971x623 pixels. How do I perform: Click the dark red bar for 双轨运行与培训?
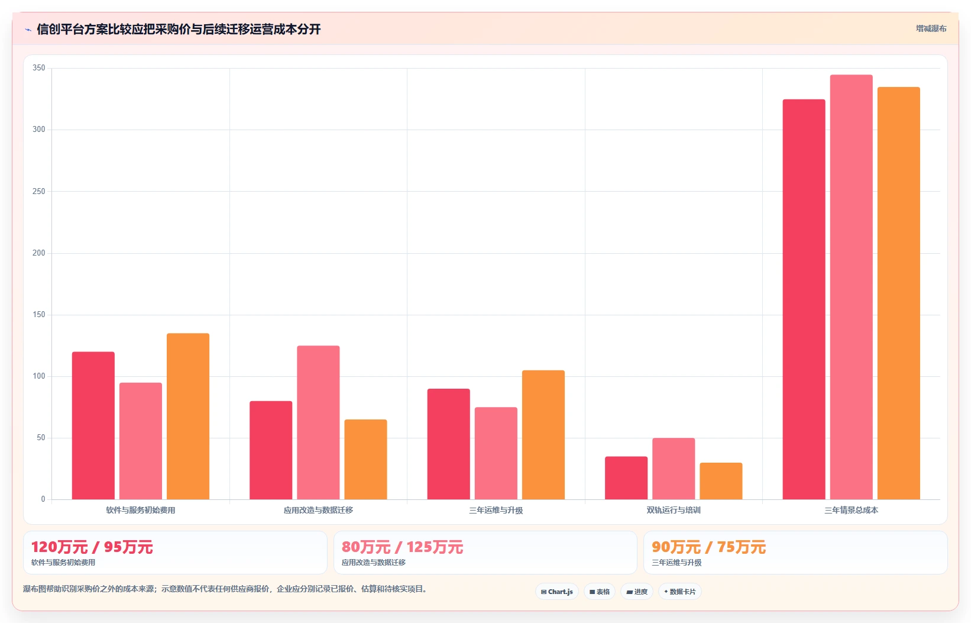[x=626, y=478]
